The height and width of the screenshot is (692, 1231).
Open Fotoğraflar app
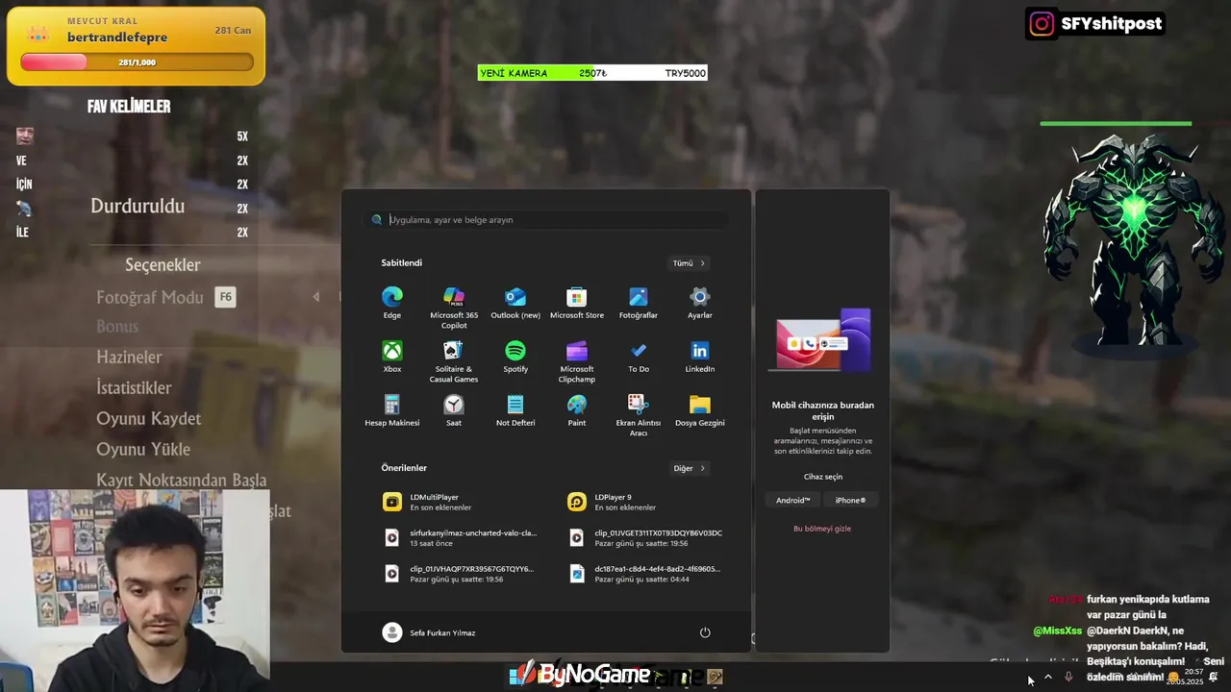(x=639, y=303)
